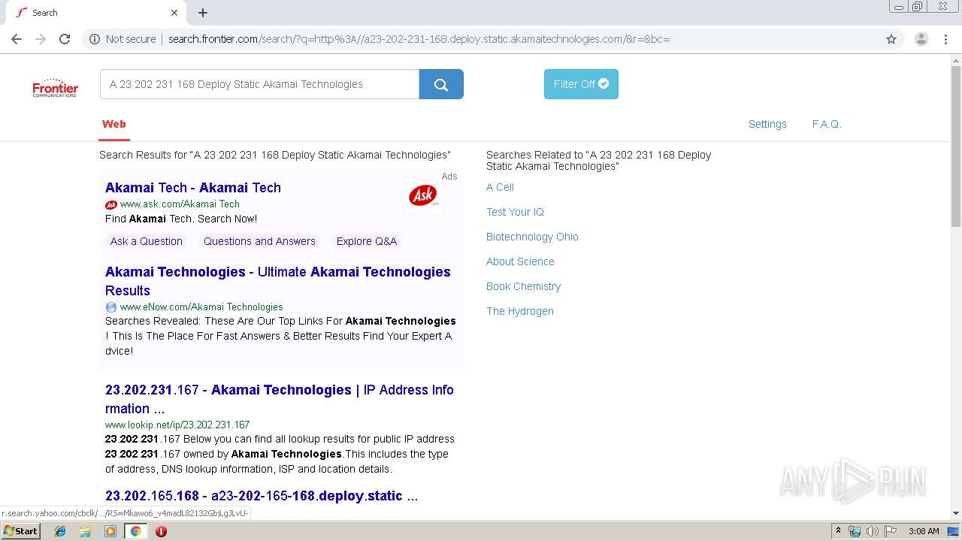962x541 pixels.
Task: Click the browser address bar URL
Action: 419,39
